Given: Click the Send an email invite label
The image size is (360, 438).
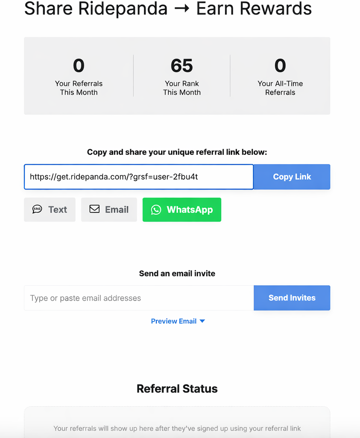Looking at the screenshot, I should click(177, 273).
